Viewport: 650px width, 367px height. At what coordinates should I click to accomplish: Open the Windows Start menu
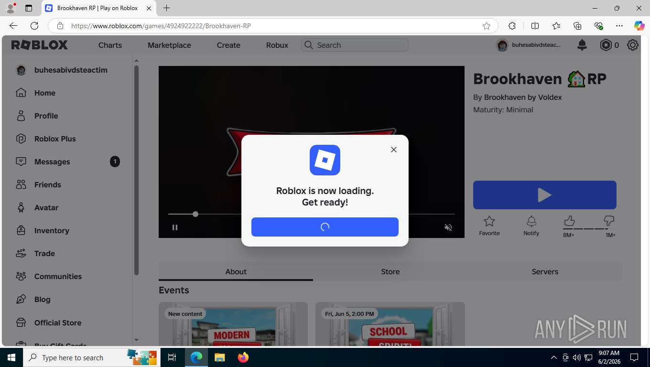click(11, 357)
